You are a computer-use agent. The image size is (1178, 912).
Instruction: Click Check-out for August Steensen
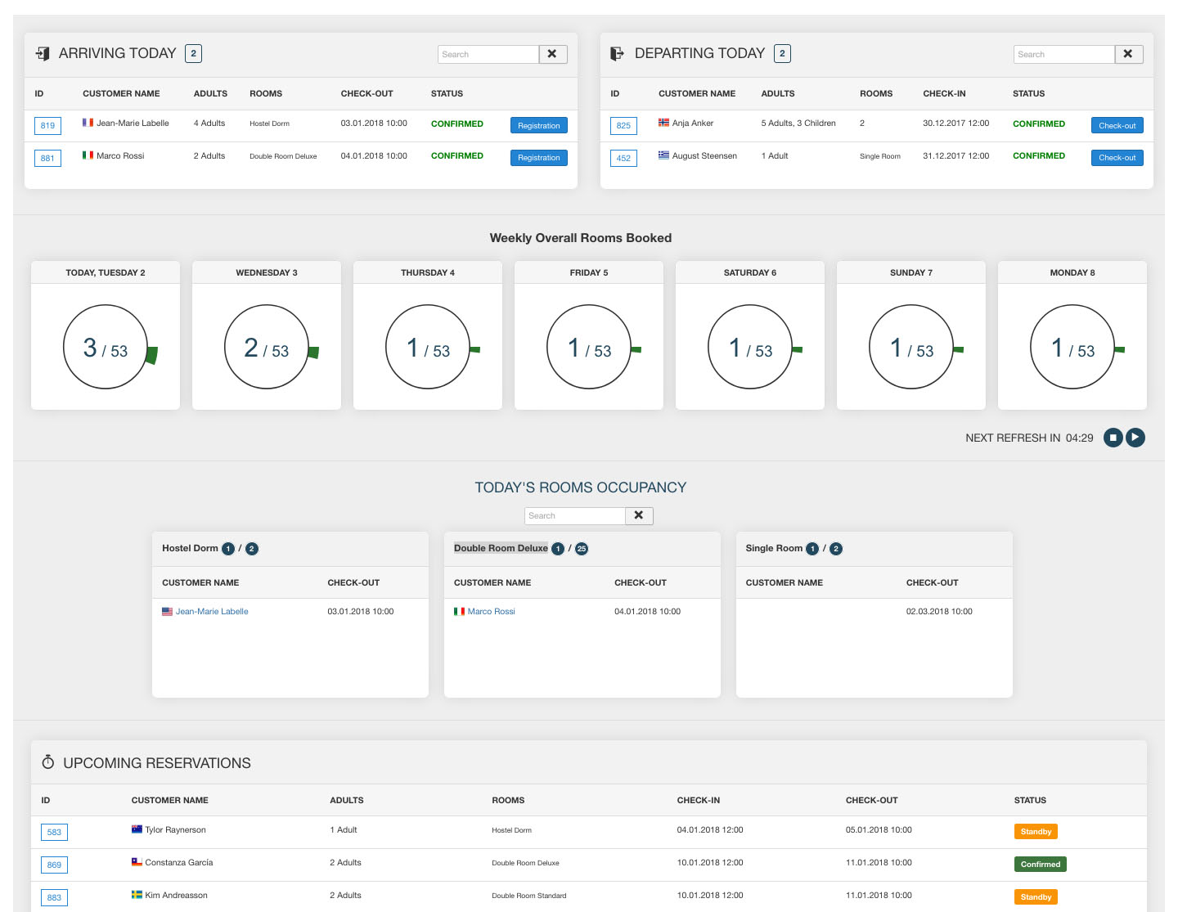pyautogui.click(x=1117, y=158)
